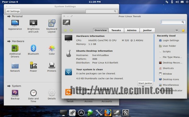Open the App Store dock icon
The image size is (189, 117).
click(81, 113)
